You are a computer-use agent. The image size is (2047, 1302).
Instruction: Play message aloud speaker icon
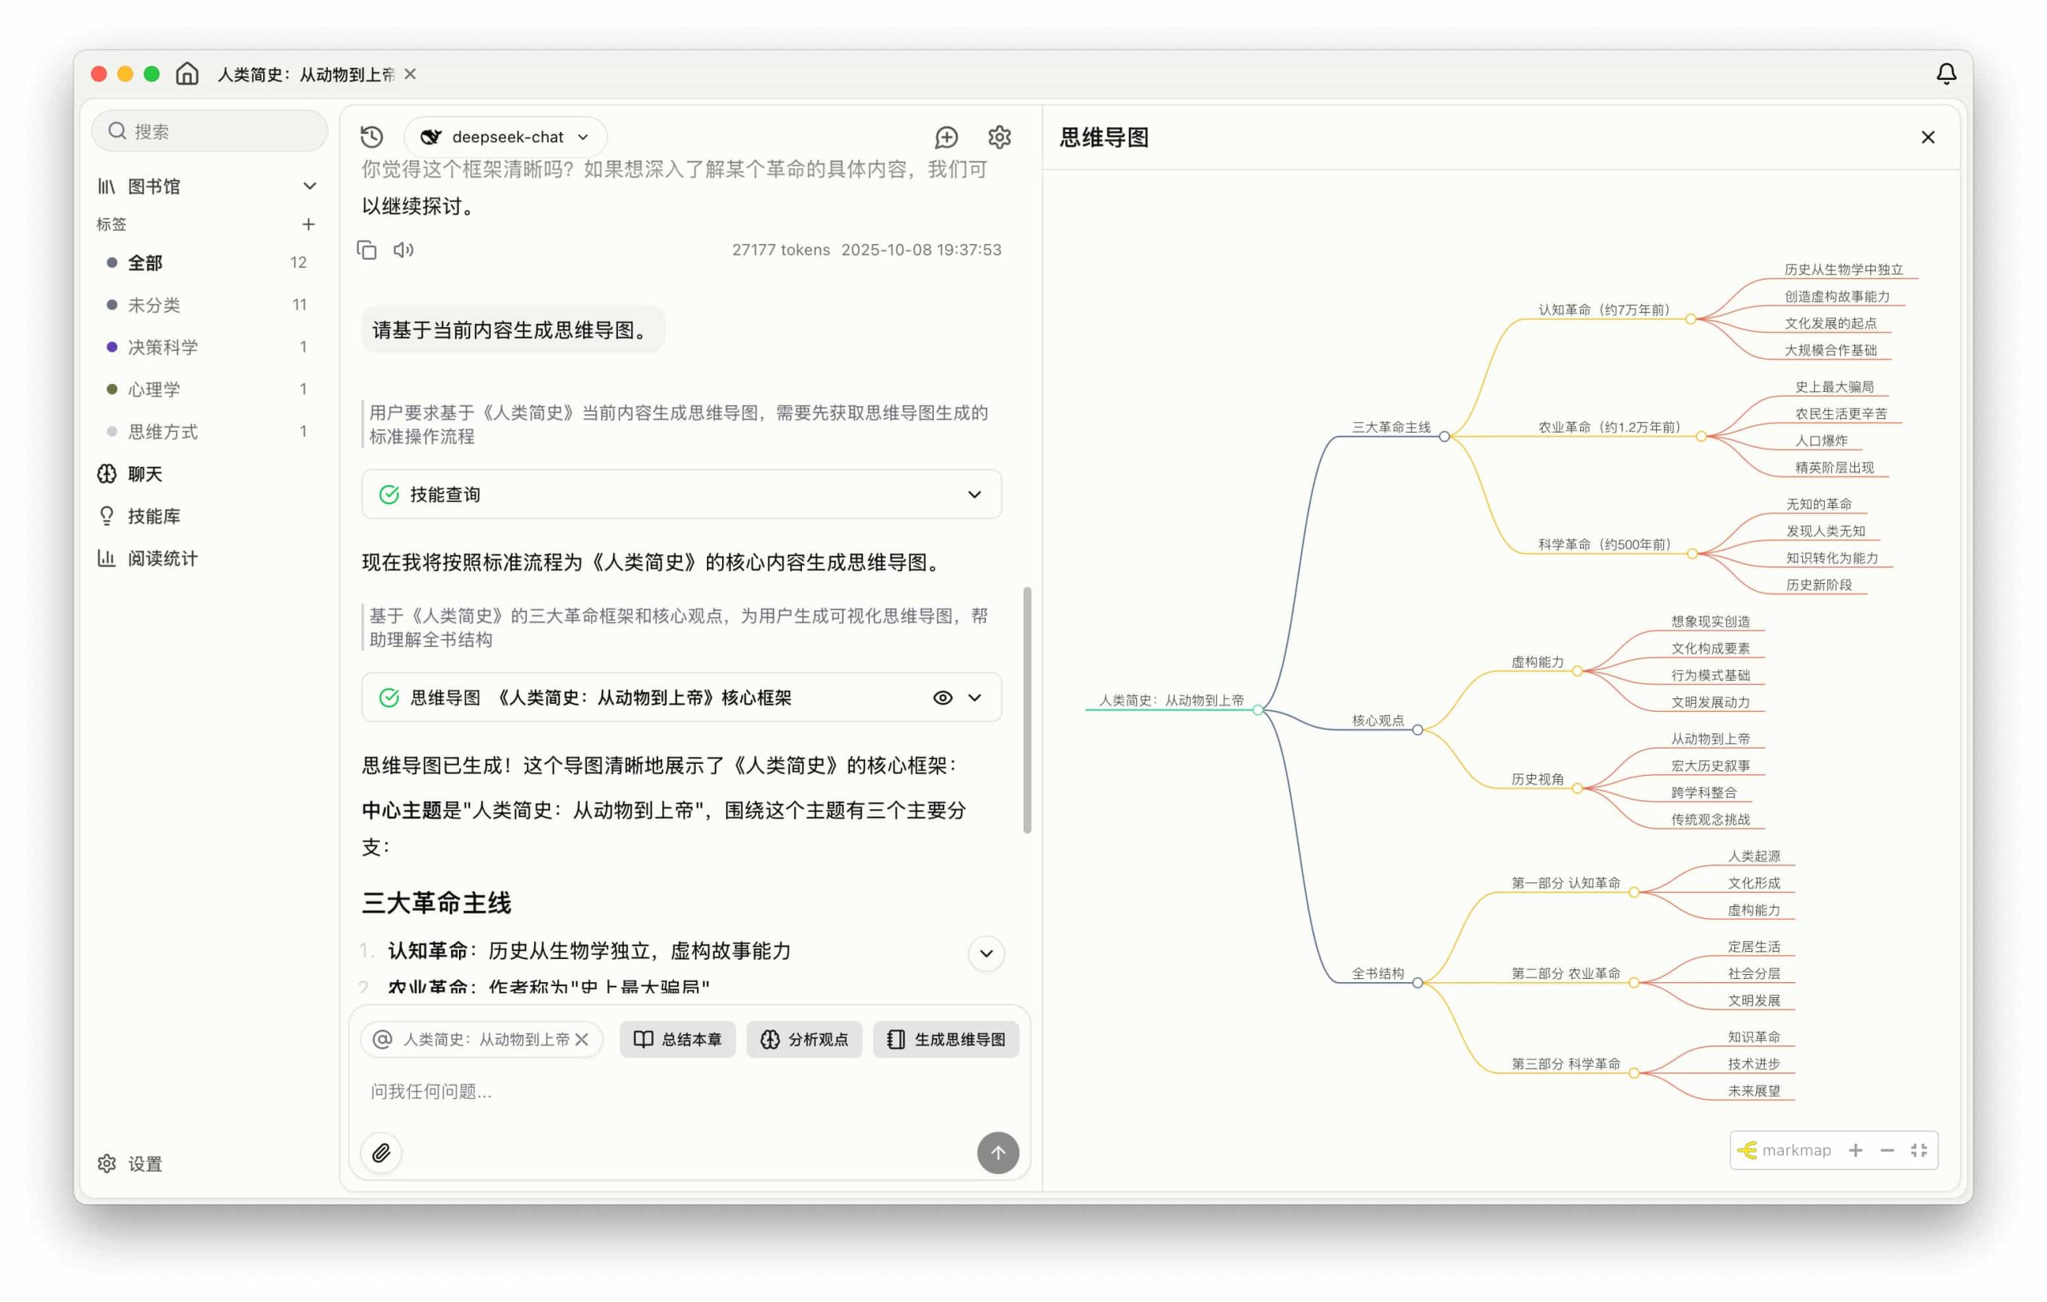click(403, 250)
